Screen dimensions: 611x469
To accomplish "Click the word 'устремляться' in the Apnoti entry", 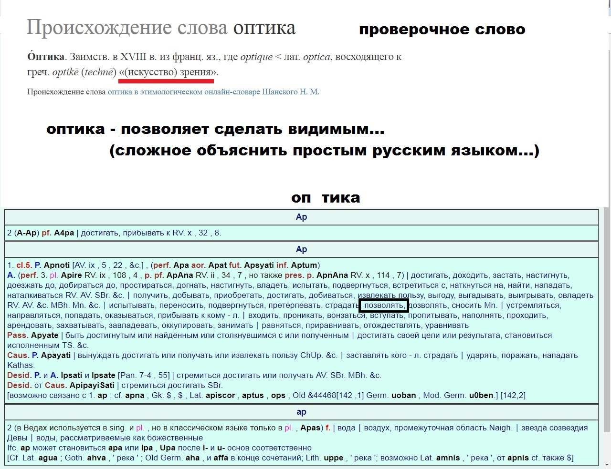I will (x=533, y=306).
